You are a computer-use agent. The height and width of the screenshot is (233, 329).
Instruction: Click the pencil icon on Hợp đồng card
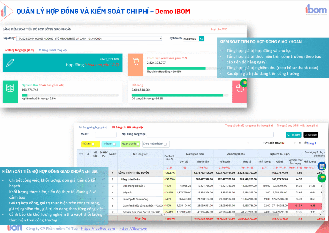click(10, 63)
